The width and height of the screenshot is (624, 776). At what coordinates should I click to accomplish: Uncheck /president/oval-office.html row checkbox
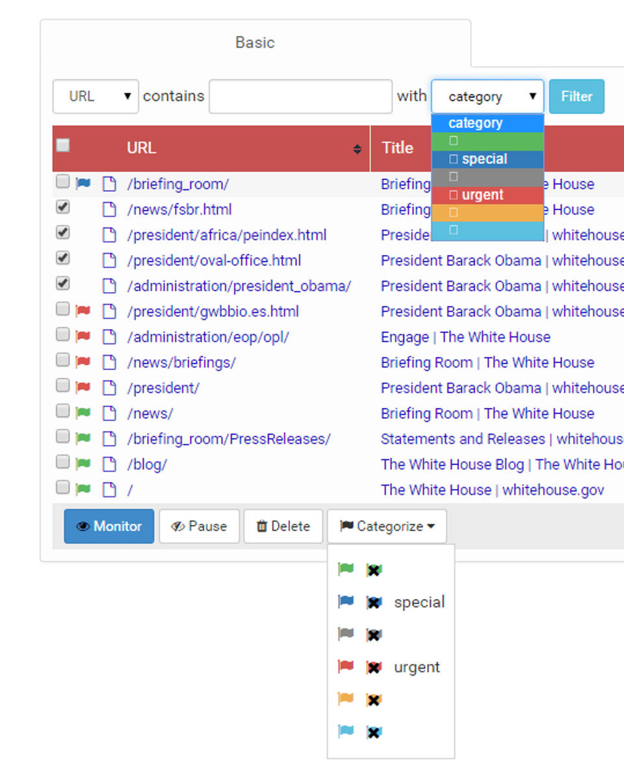click(x=63, y=258)
